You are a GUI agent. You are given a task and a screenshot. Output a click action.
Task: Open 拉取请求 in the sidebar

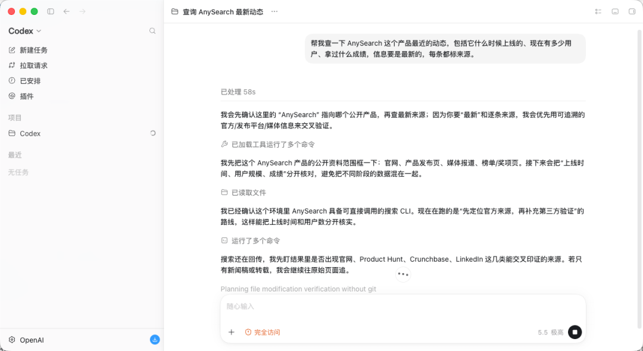coord(28,65)
